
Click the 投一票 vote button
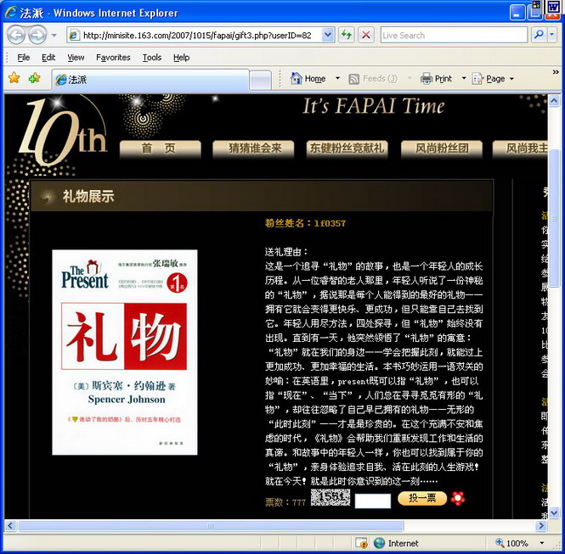422,498
